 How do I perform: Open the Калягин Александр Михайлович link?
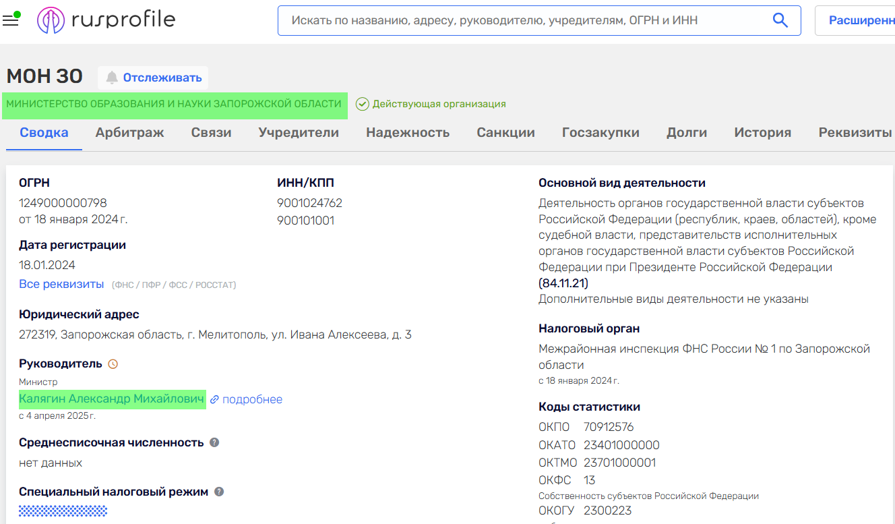point(112,399)
